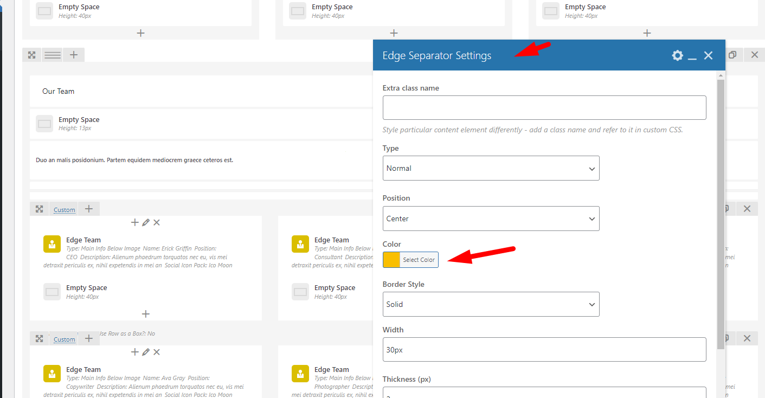Open column layout options for Our Team row
This screenshot has height=398, width=765.
point(53,55)
